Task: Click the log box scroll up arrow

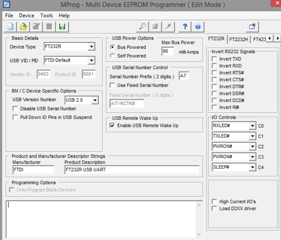Action: (x=199, y=206)
